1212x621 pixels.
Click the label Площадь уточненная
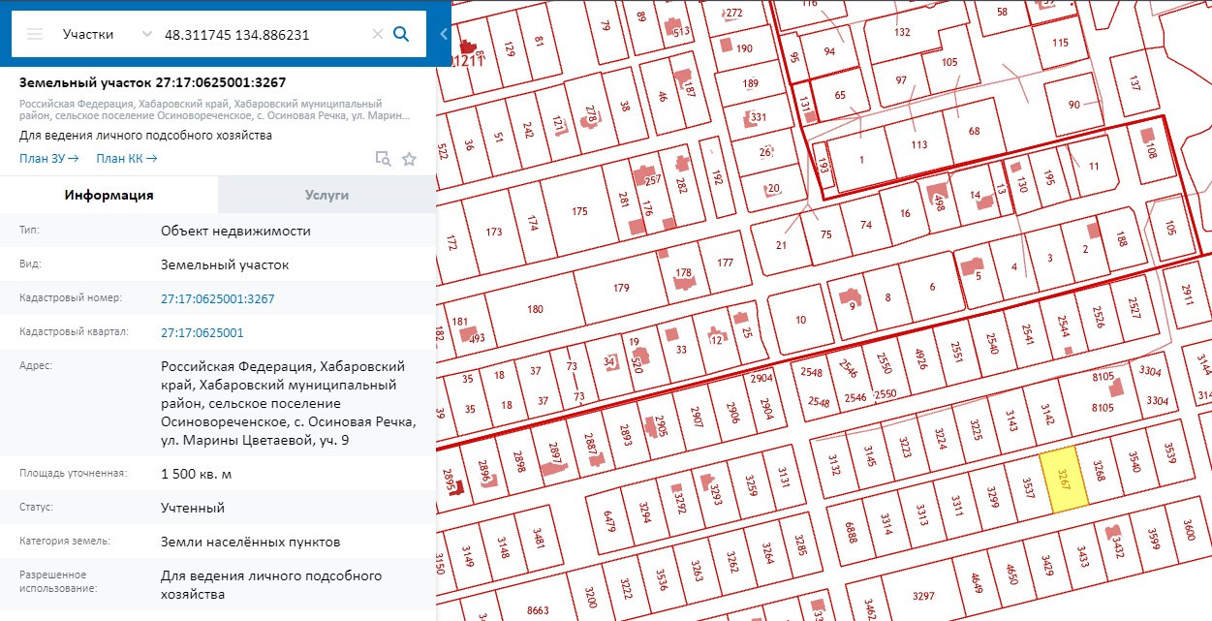(74, 474)
